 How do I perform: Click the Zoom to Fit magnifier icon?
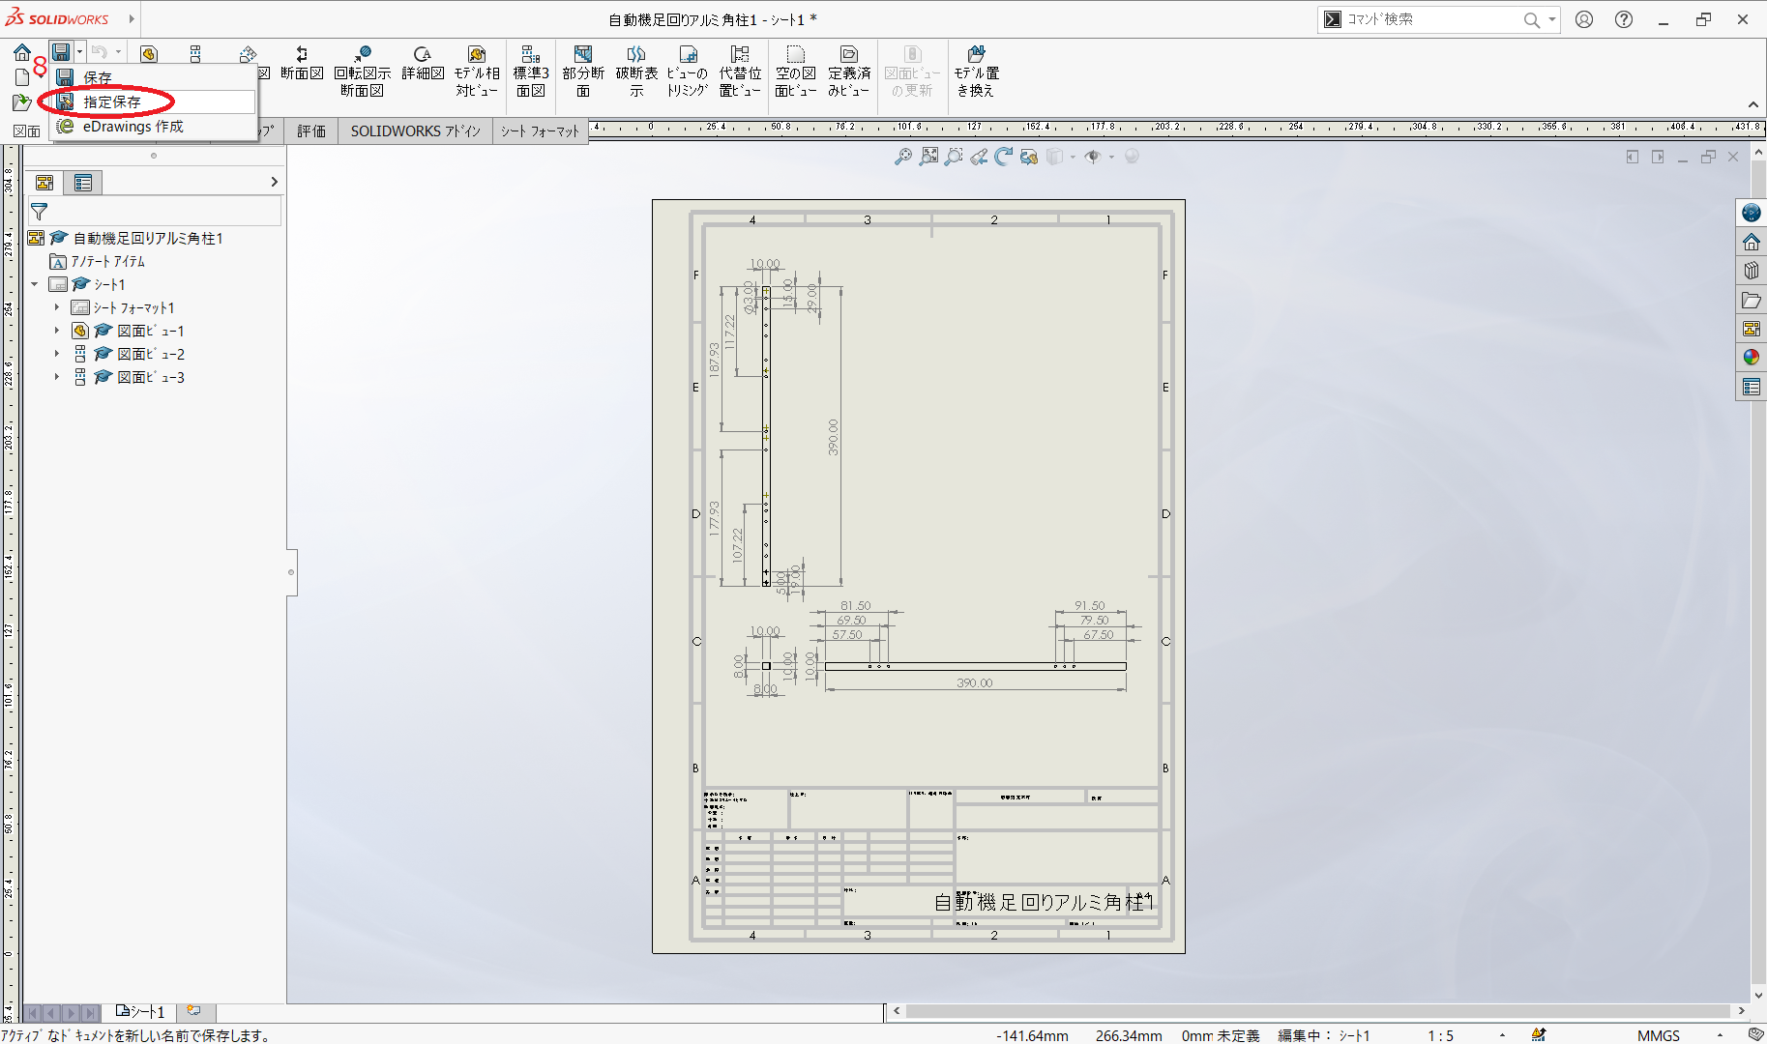click(903, 157)
